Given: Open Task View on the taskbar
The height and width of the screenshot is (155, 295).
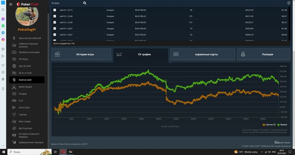Looking at the screenshot, I should click(x=55, y=152).
